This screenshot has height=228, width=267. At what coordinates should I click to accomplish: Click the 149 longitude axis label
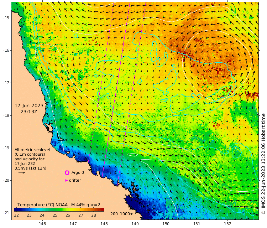135,224
